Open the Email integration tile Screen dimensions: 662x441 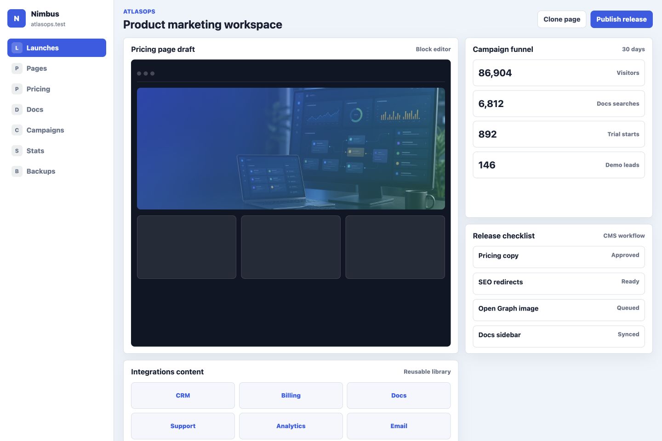coord(399,426)
